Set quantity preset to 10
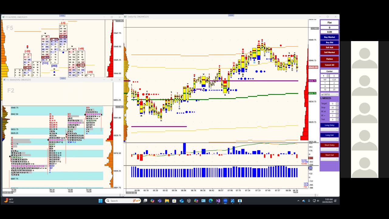389x219 pixels. (325, 89)
